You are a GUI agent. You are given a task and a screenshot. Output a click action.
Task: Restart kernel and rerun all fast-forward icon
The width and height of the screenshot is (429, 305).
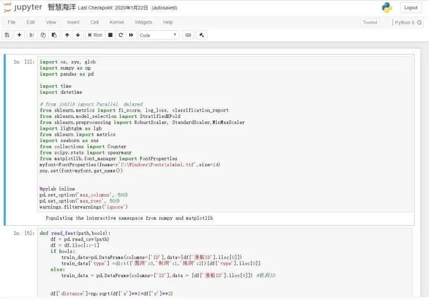[131, 35]
